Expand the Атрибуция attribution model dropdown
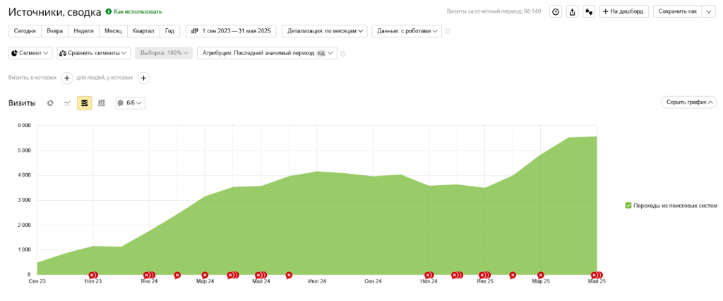This screenshot has width=723, height=301. pos(268,53)
